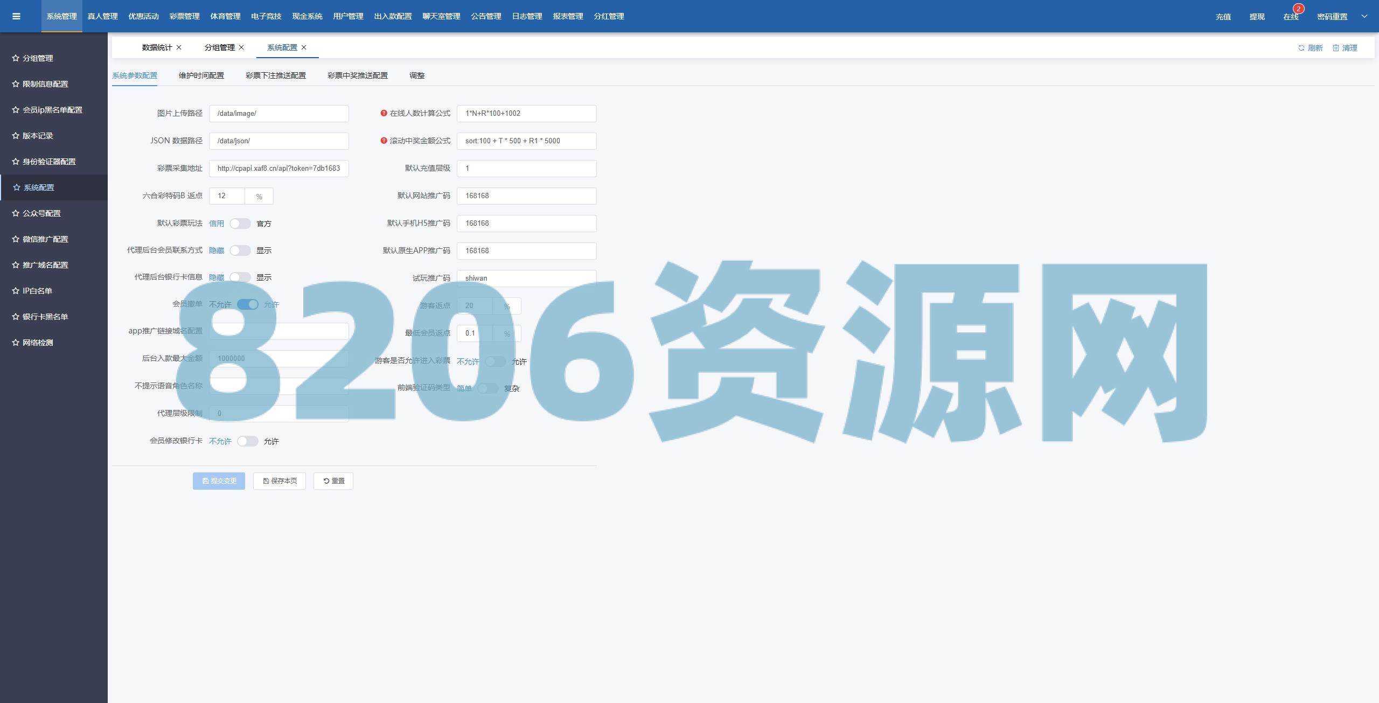Click the star icon beside 身份验证器配置

[x=16, y=162]
